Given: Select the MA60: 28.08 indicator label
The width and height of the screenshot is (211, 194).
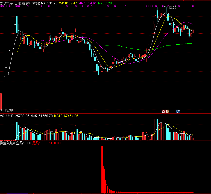Looking at the screenshot, I should [x=107, y=3].
